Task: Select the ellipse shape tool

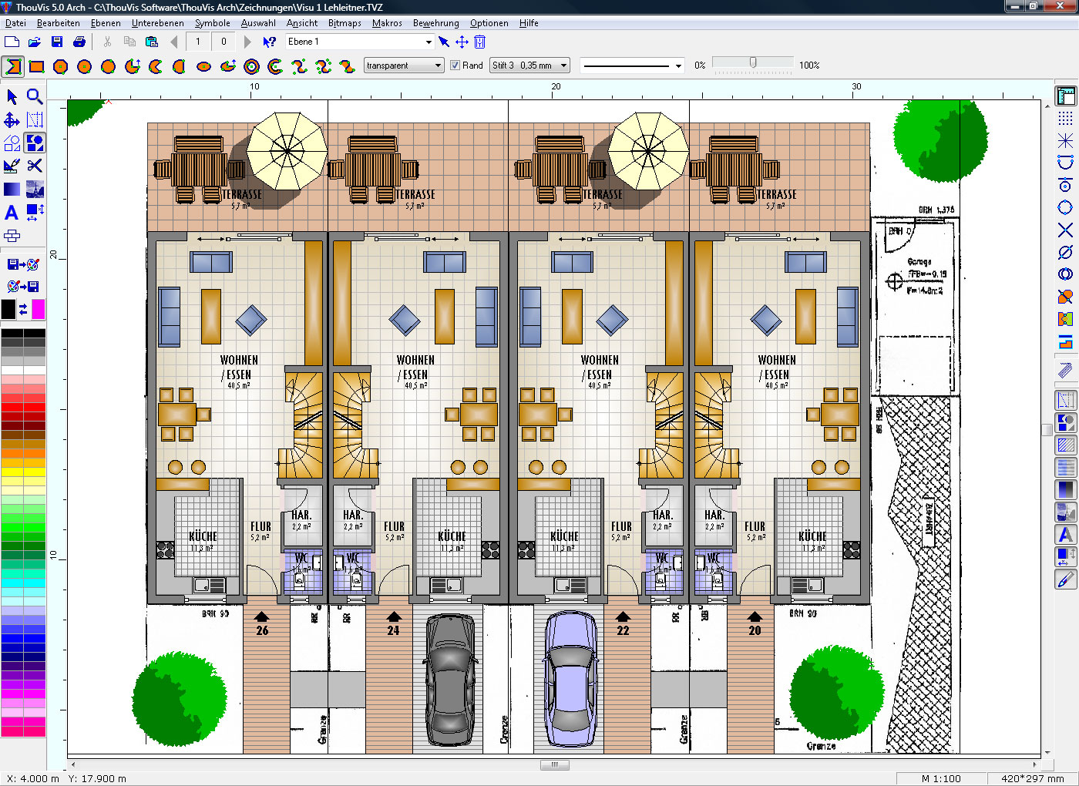Action: click(x=203, y=66)
